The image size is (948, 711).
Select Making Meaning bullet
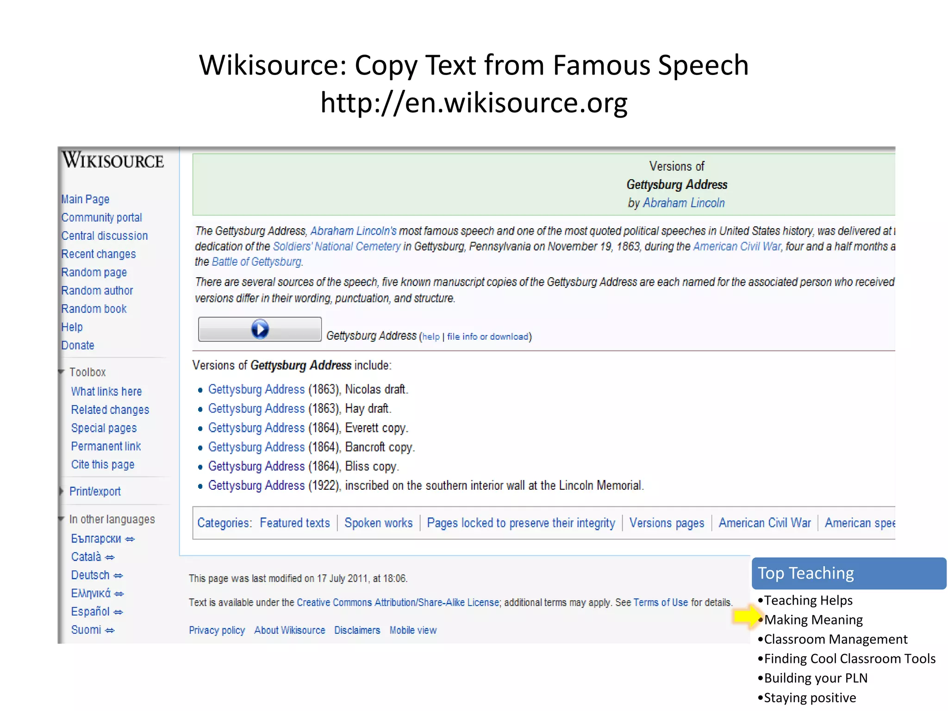(x=813, y=619)
